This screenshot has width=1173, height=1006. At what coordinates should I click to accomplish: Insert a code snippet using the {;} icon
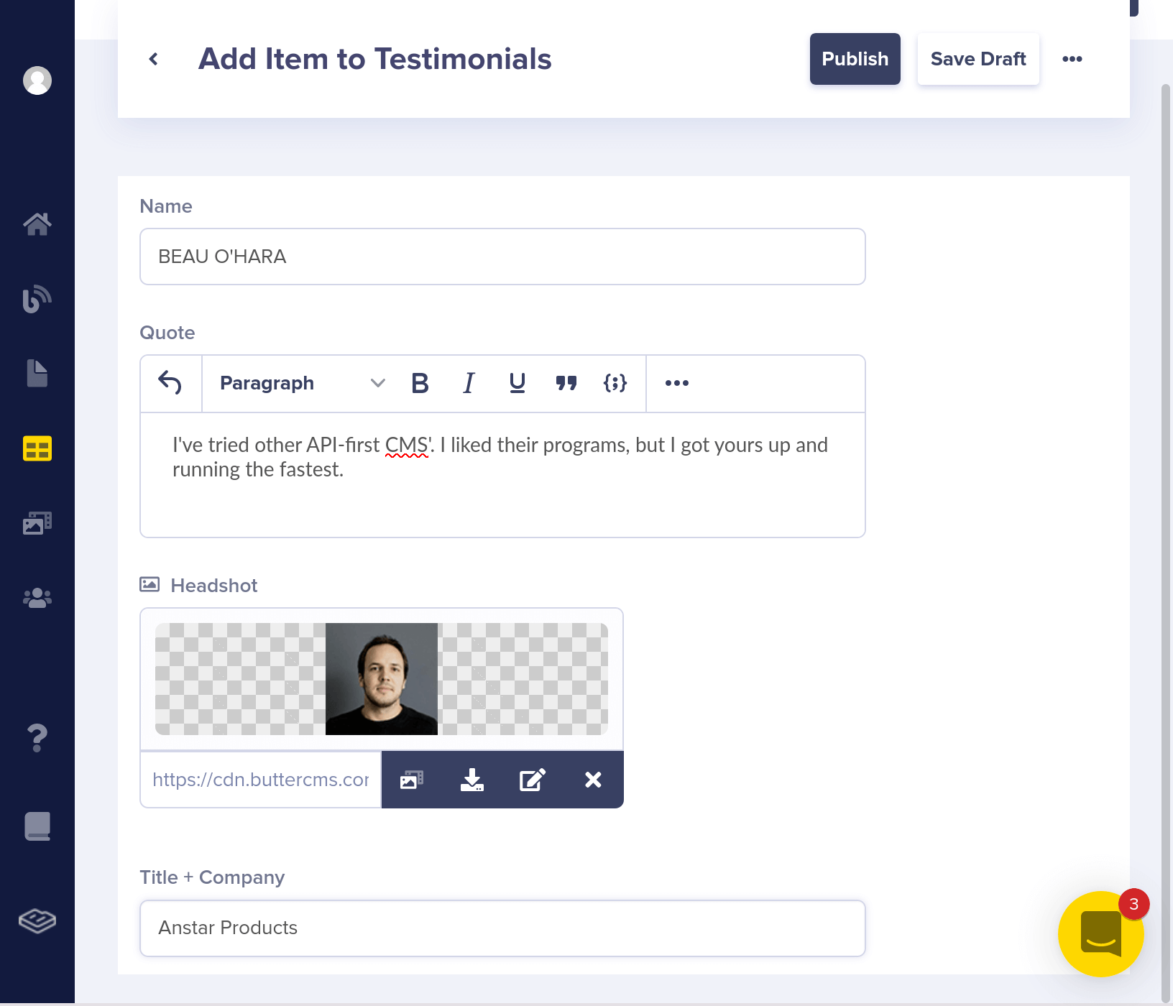[615, 383]
